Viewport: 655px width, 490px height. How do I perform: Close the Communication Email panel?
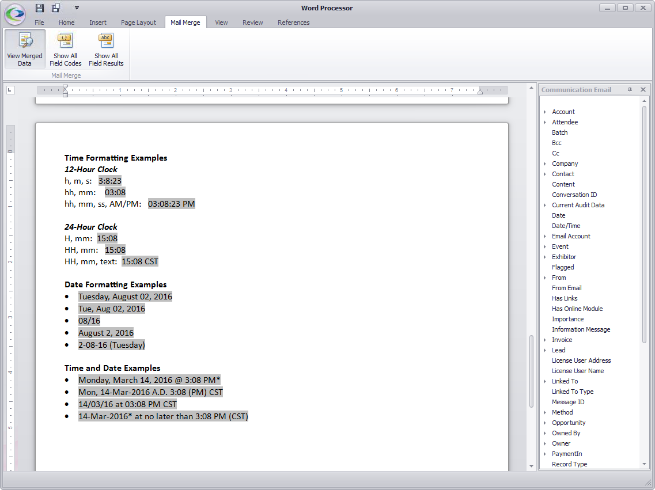tap(643, 90)
